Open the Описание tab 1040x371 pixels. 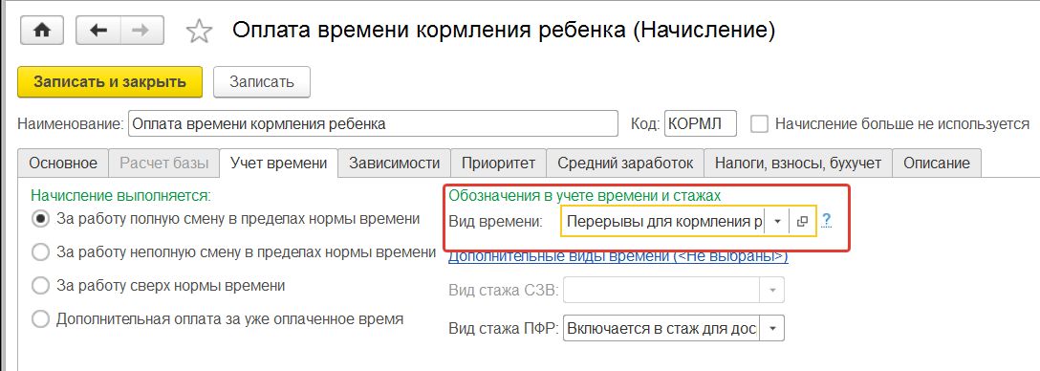[937, 164]
